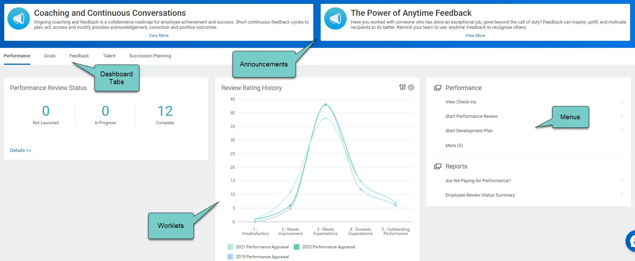The width and height of the screenshot is (635, 261).
Task: Click the Performance menu section icon
Action: click(x=437, y=88)
